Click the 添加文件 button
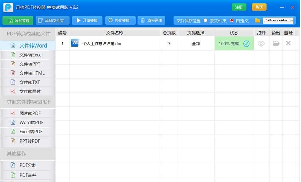This screenshot has height=182, width=301. 18,20
